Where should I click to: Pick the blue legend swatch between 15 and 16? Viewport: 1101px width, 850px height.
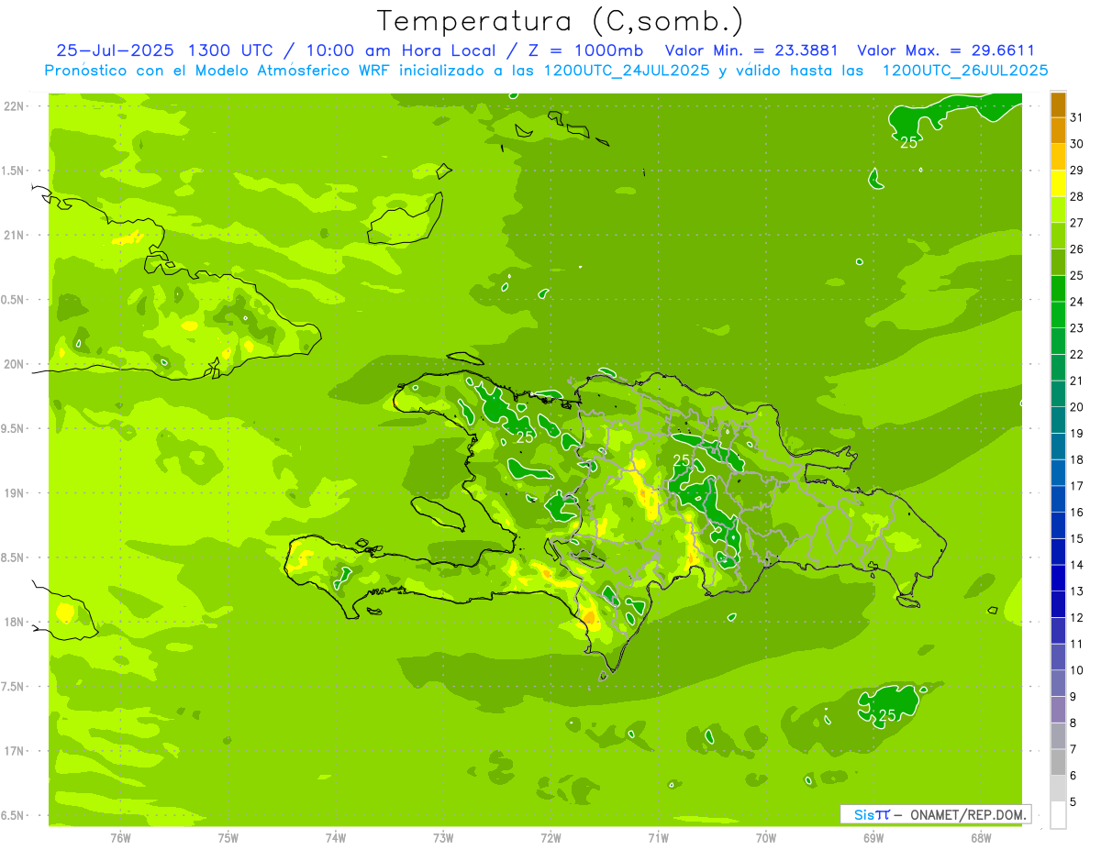[x=1058, y=524]
